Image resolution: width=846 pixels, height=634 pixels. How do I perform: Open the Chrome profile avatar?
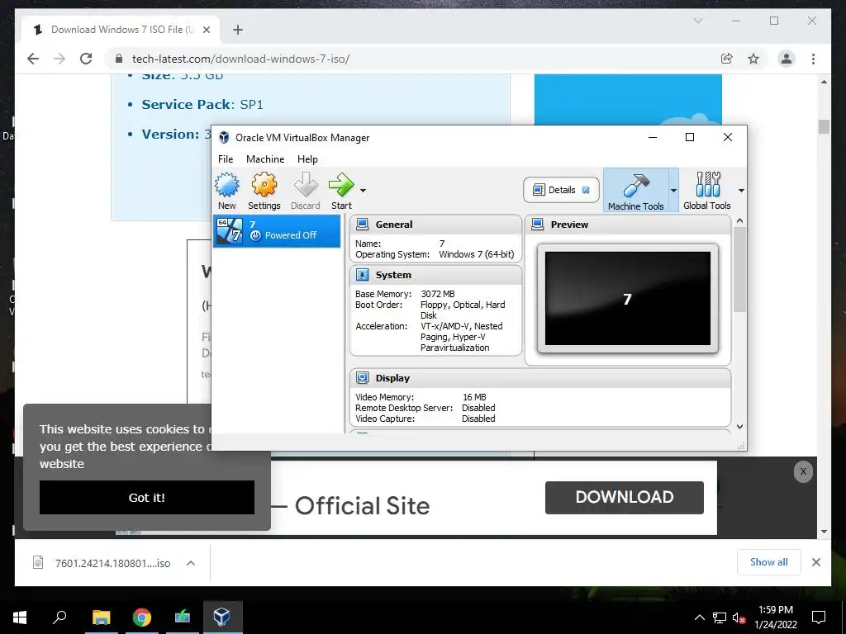click(x=787, y=59)
